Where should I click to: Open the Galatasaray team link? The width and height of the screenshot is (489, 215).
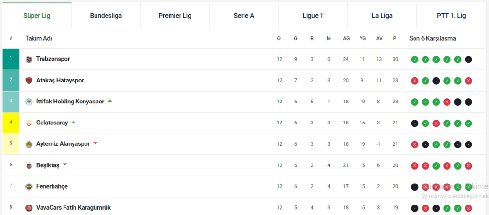(52, 123)
